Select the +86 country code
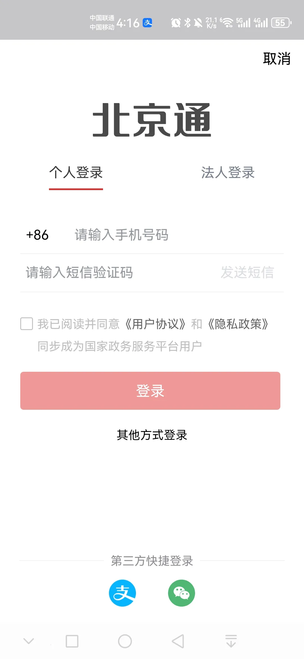Viewport: 304px width, 659px height. (37, 235)
